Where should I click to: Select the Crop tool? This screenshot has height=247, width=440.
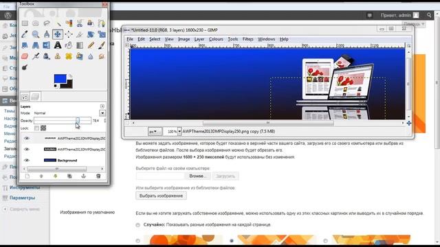[80, 34]
